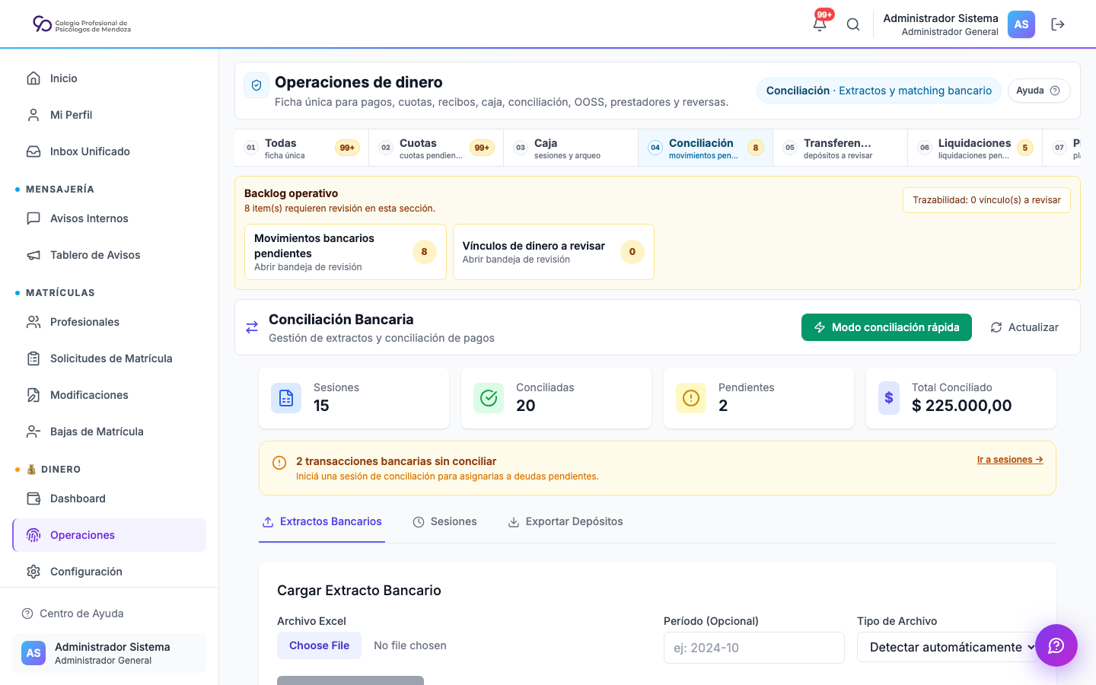Open the Exportar Depósitos sub-tab
This screenshot has height=685, width=1096.
[566, 522]
